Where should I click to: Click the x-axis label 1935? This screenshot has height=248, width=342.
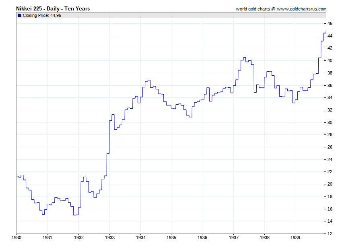click(x=171, y=238)
